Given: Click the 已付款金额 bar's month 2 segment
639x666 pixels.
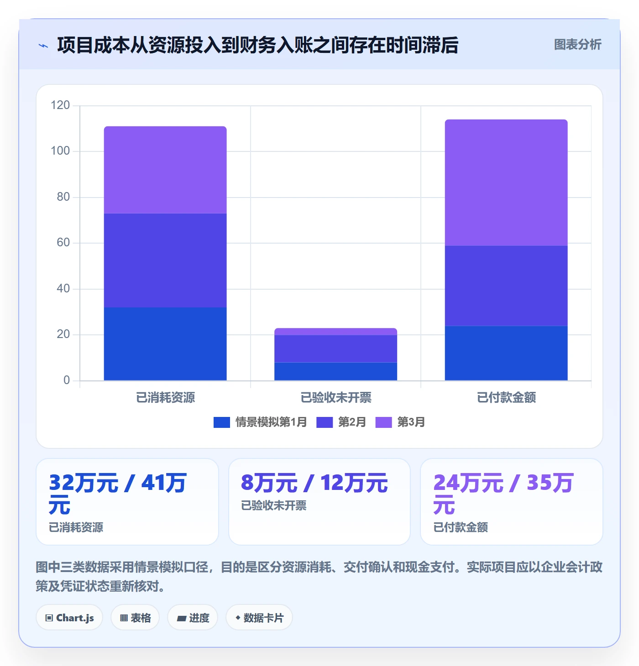Looking at the screenshot, I should click(506, 286).
